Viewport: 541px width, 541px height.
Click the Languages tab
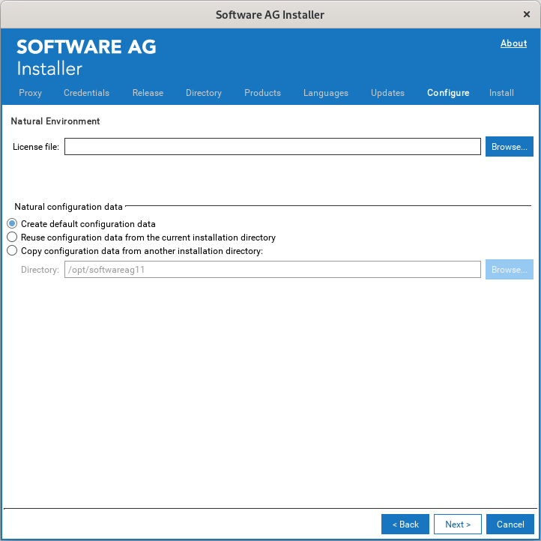[325, 93]
